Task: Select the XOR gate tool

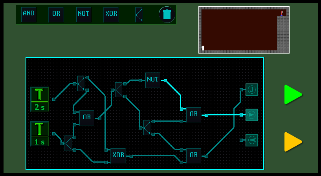Action: tap(111, 14)
